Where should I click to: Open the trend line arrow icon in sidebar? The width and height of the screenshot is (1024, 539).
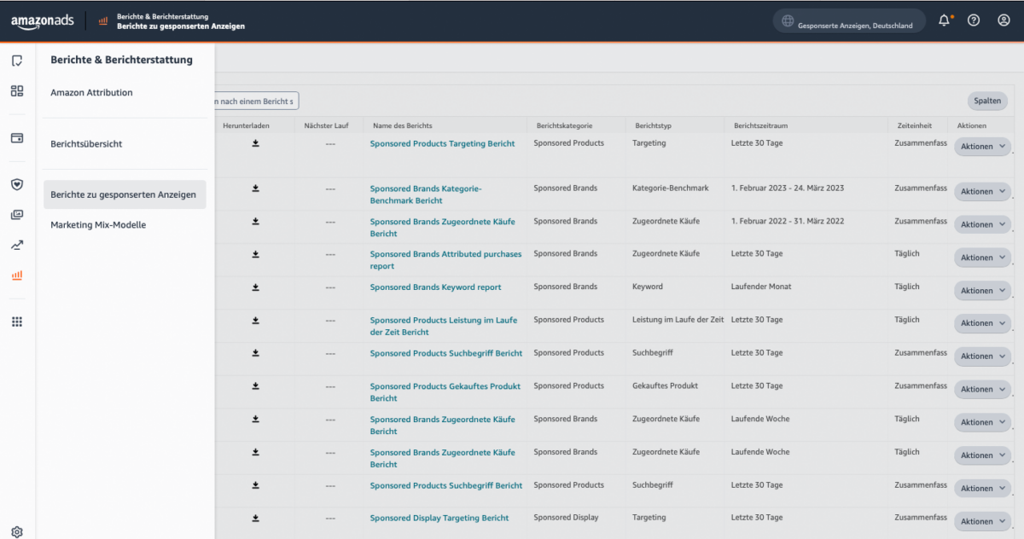click(x=17, y=245)
